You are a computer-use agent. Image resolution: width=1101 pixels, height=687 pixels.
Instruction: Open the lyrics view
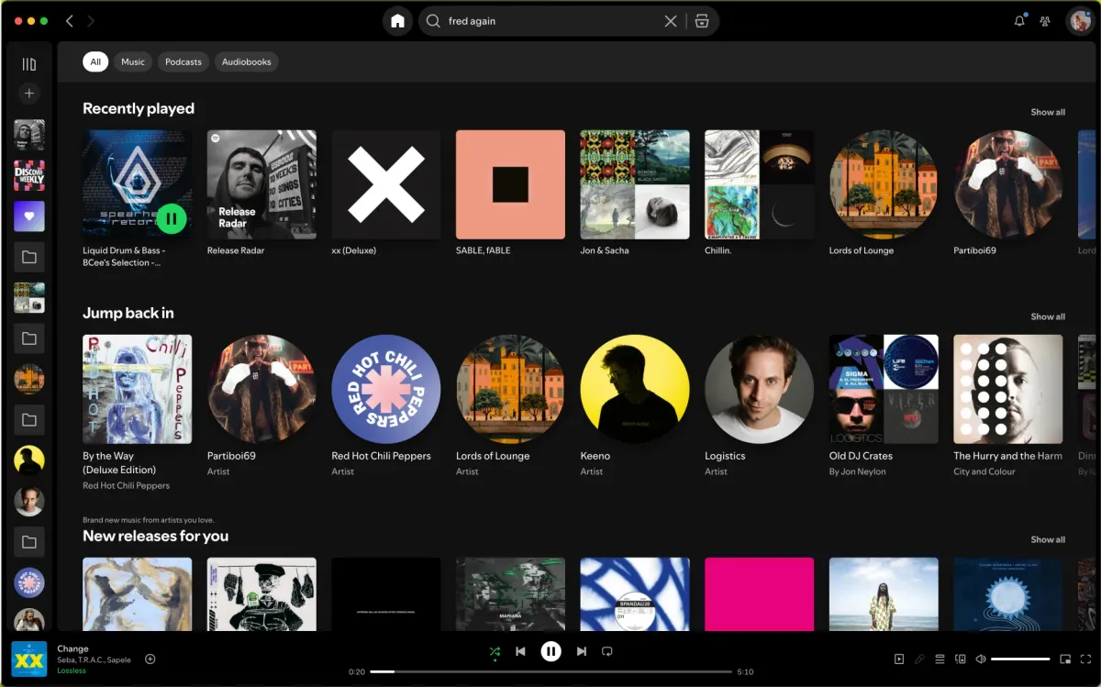pyautogui.click(x=919, y=659)
